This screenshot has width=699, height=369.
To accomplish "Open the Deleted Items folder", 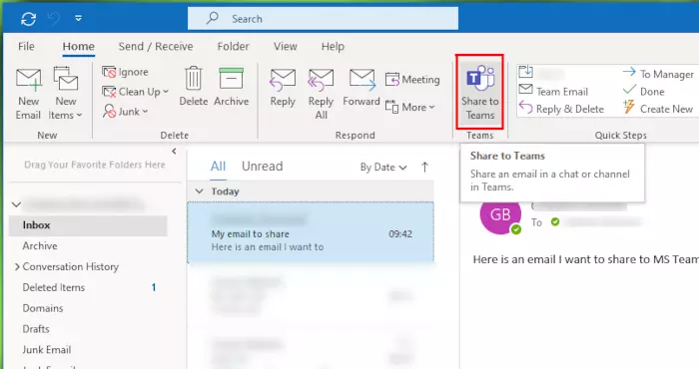I will pyautogui.click(x=54, y=287).
